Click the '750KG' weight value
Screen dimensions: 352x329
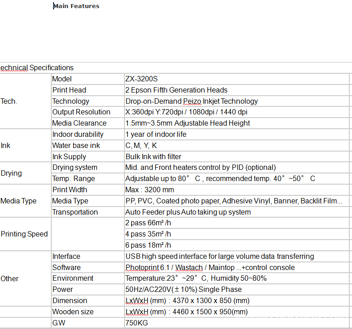(137, 323)
